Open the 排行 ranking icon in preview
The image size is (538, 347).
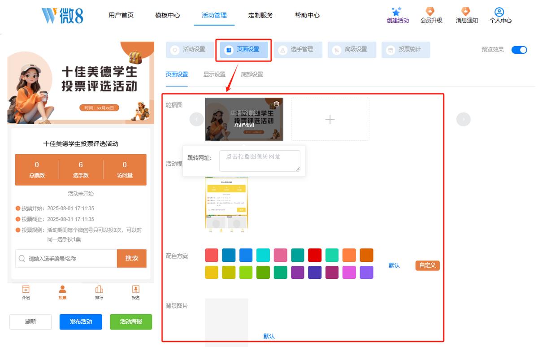(99, 289)
